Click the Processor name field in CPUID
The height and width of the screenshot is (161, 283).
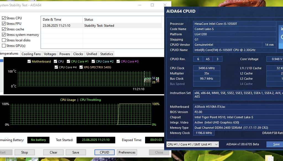pyautogui.click(x=235, y=24)
